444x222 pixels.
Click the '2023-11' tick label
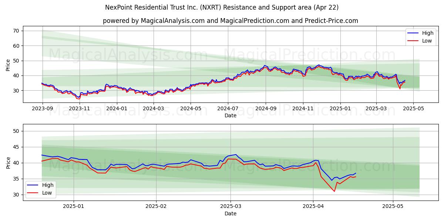click(80, 109)
